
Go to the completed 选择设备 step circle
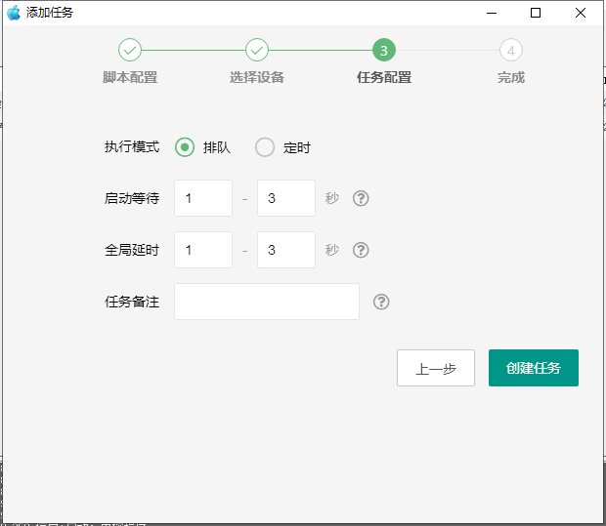257,50
